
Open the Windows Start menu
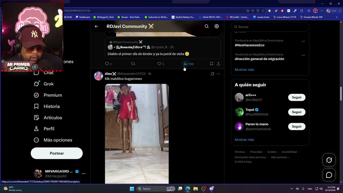click(x=132, y=189)
